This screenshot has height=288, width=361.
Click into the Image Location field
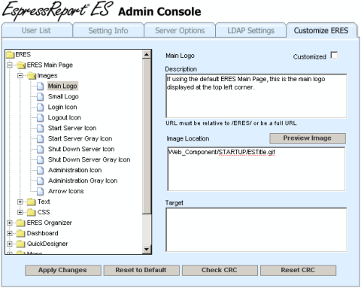tap(256, 169)
